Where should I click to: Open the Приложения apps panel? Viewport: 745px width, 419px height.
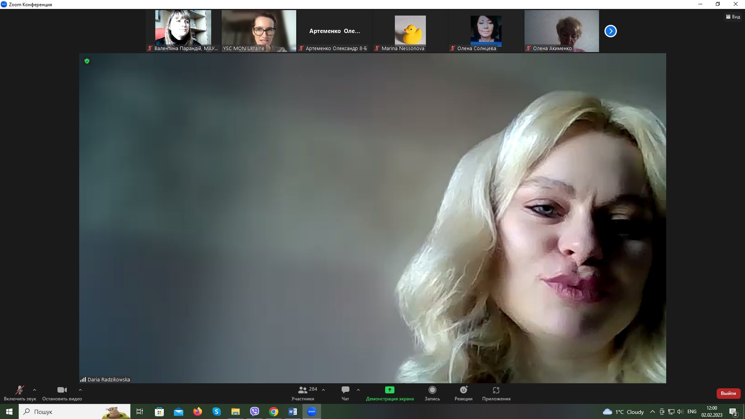[x=496, y=390]
